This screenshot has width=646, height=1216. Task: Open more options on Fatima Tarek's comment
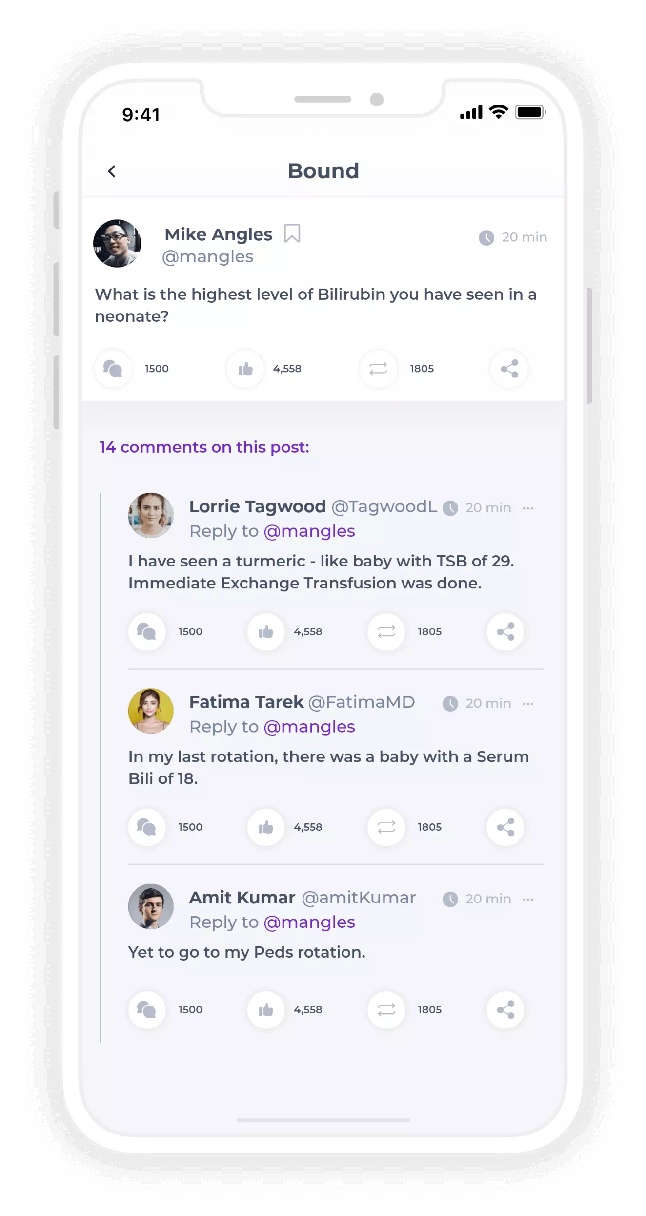click(x=528, y=704)
